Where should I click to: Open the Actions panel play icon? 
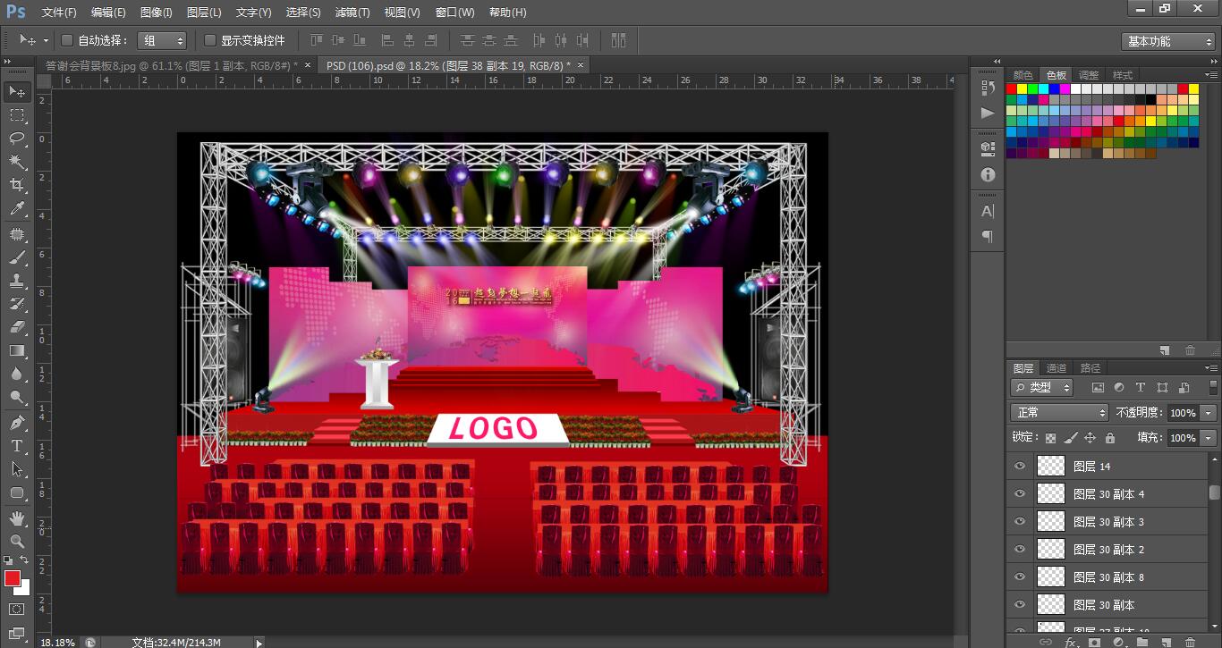tap(988, 113)
